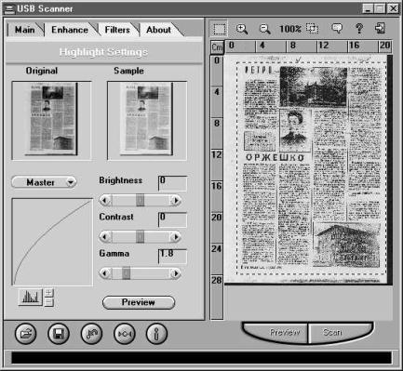The width and height of the screenshot is (403, 371).
Task: Expand the Master channel dropdown
Action: [x=44, y=182]
